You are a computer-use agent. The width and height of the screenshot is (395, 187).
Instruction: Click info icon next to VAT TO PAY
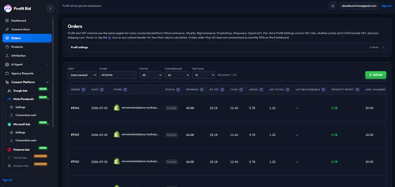(x=288, y=90)
